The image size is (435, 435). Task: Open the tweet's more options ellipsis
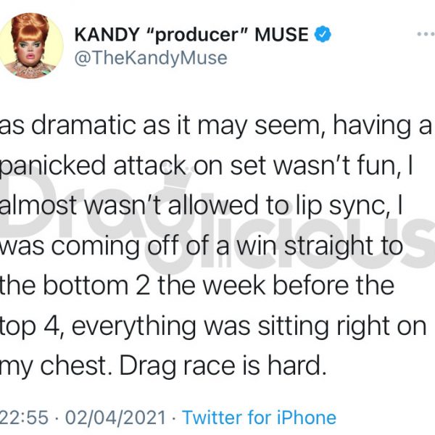click(427, 34)
